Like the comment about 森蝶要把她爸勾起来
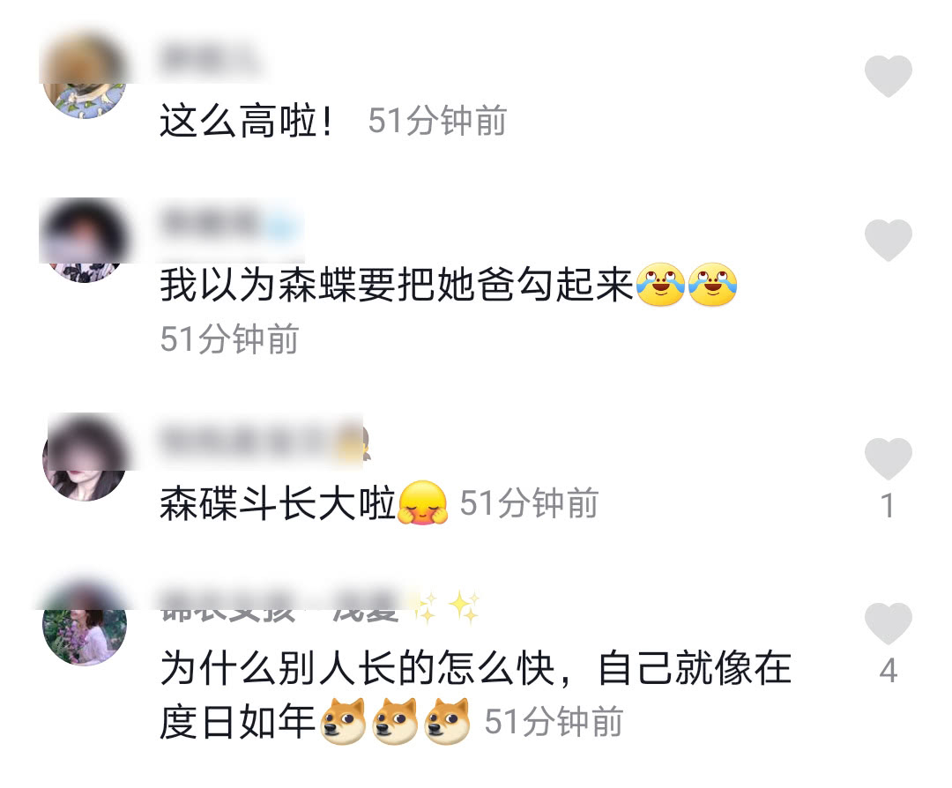The height and width of the screenshot is (788, 952). 889,241
